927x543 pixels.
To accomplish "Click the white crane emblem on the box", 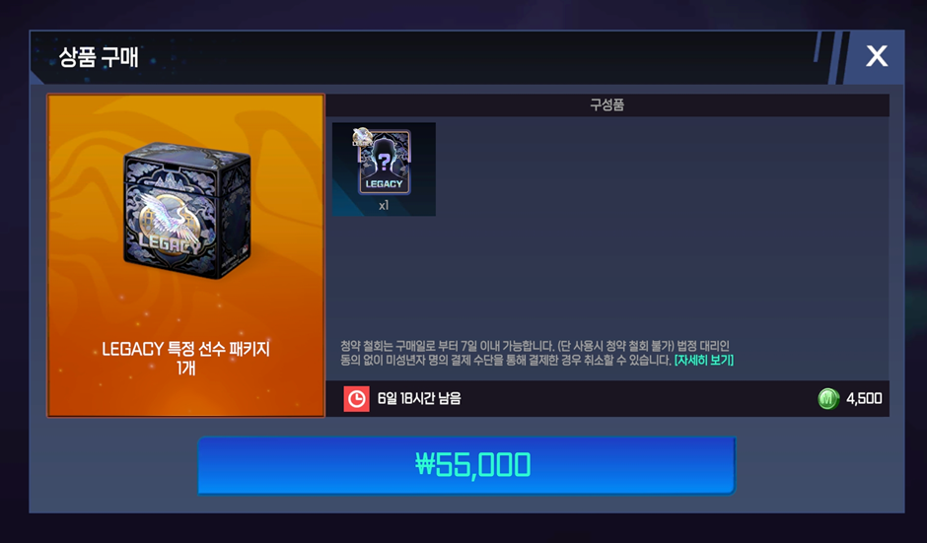I will pos(165,216).
